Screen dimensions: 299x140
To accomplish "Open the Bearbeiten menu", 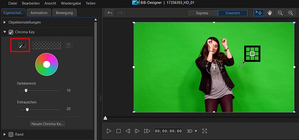I will 31,3.
